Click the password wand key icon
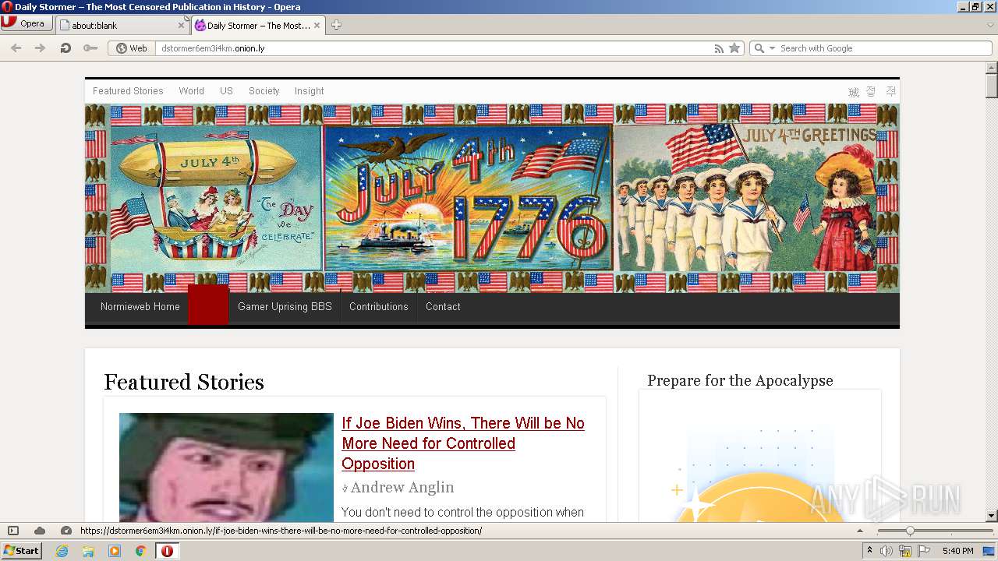 tap(90, 48)
